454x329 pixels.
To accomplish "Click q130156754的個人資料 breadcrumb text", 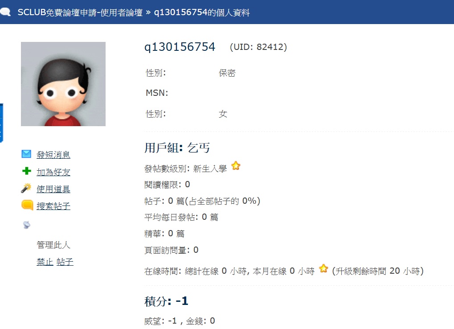I will [202, 12].
